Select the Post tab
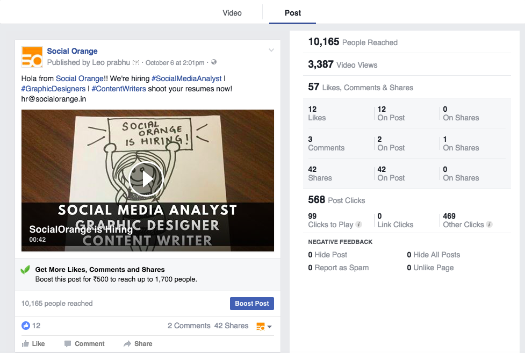Screen dimensions: 525x353 coord(293,13)
